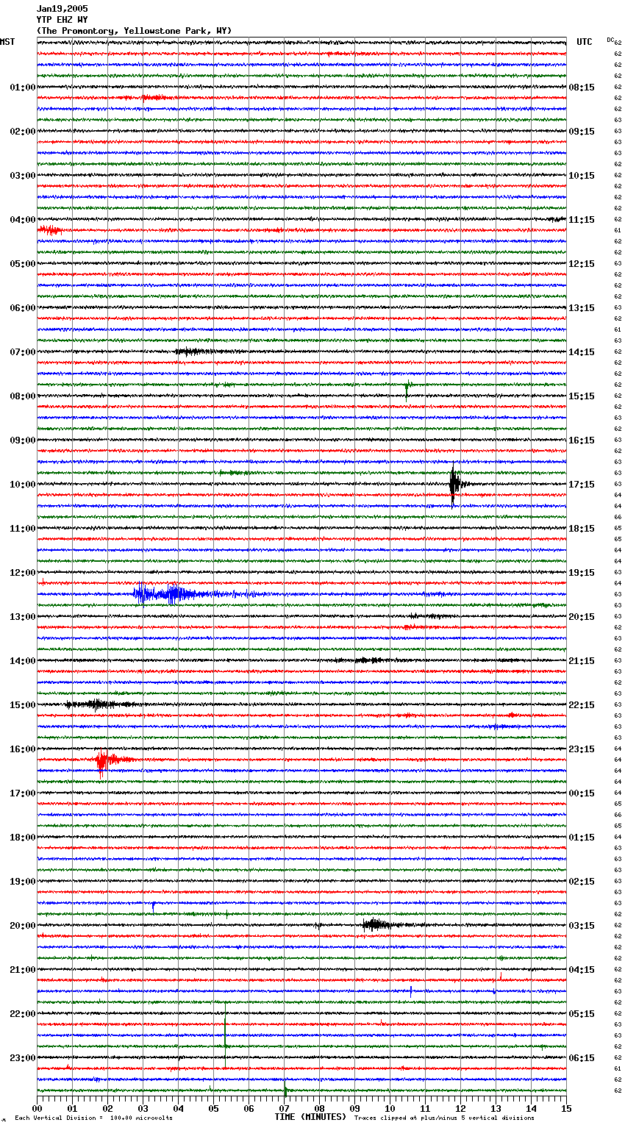Click the green spike on the bottom-most trace
The height and width of the screenshot is (1128, 625).
pyautogui.click(x=285, y=1090)
